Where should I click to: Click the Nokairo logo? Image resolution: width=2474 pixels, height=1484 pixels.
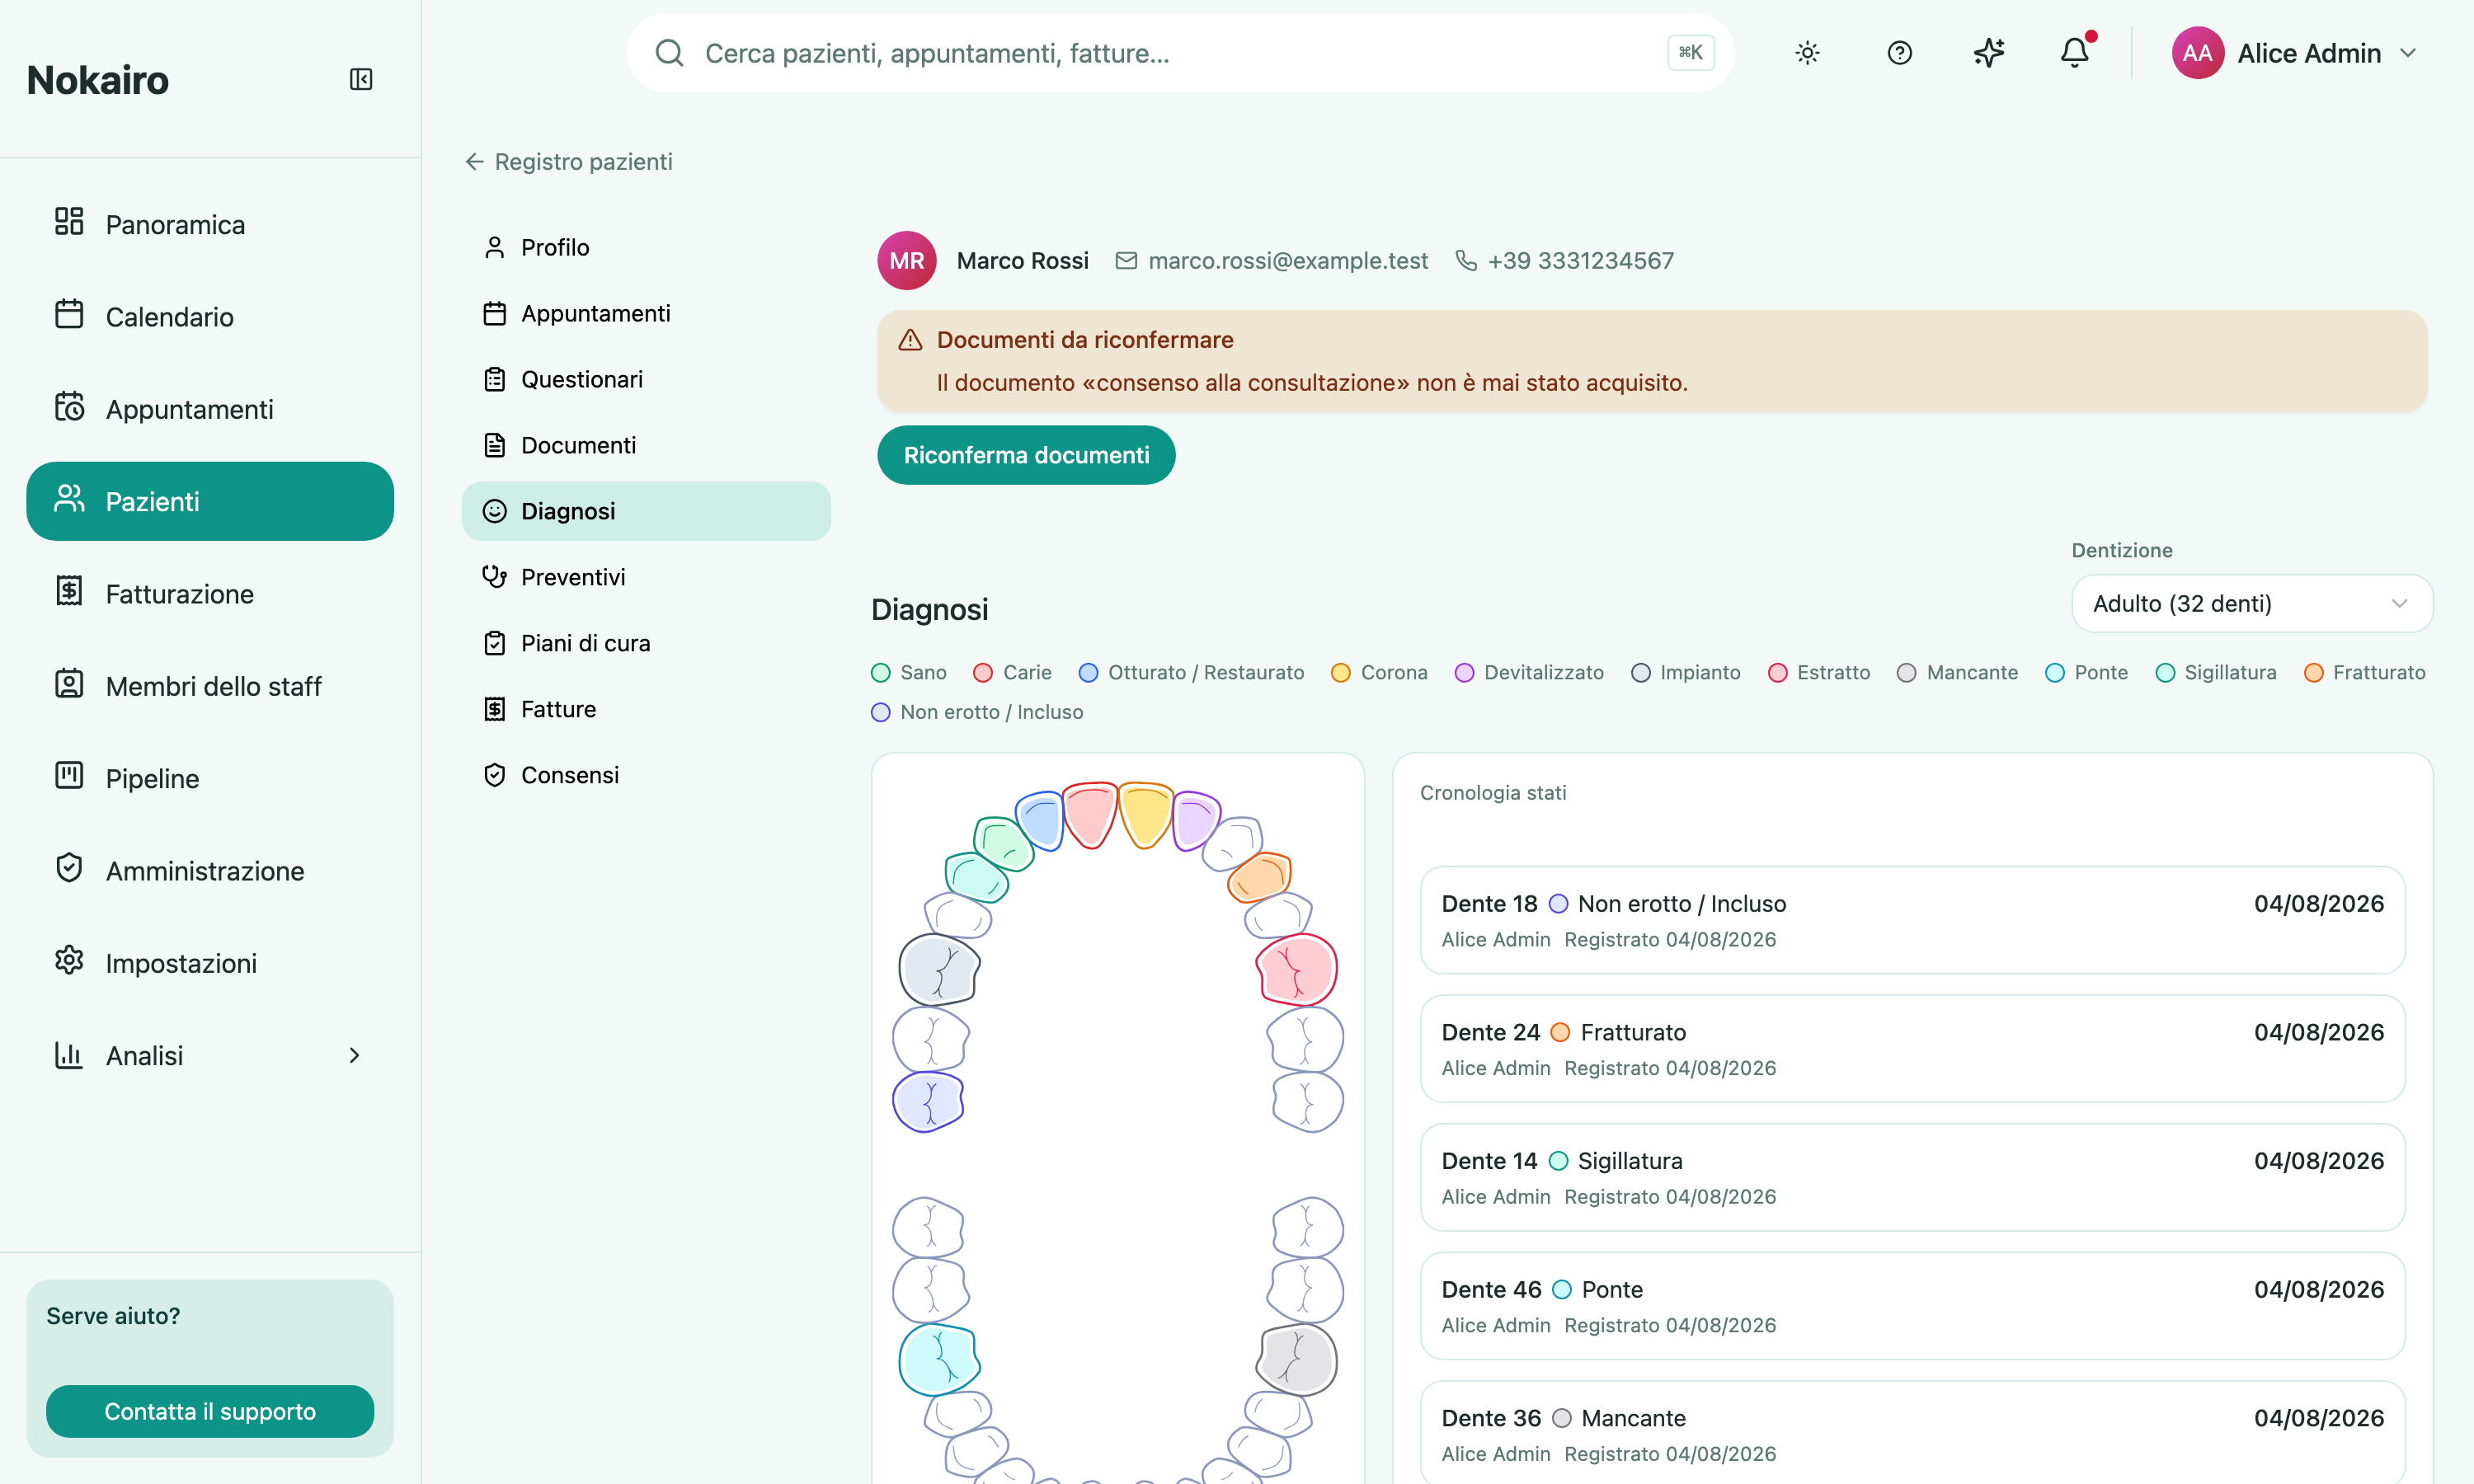[x=98, y=80]
